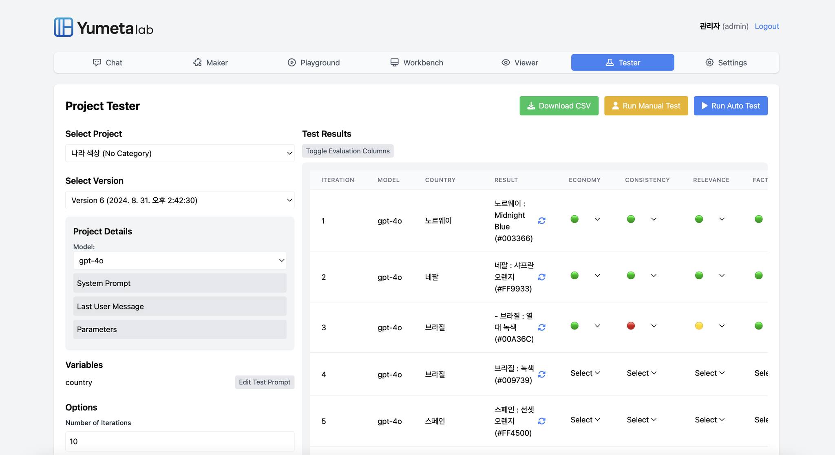835x455 pixels.
Task: Click Edit Test Prompt button
Action: tap(265, 382)
